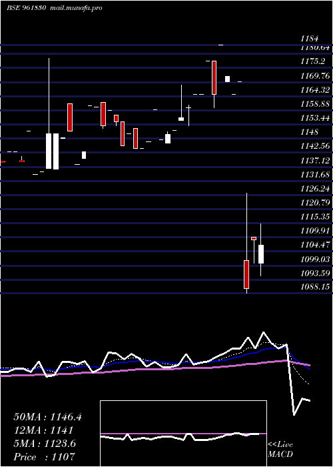Click the 1142.56 price axis label
Viewport: 333px width, 467px height.
point(315,146)
